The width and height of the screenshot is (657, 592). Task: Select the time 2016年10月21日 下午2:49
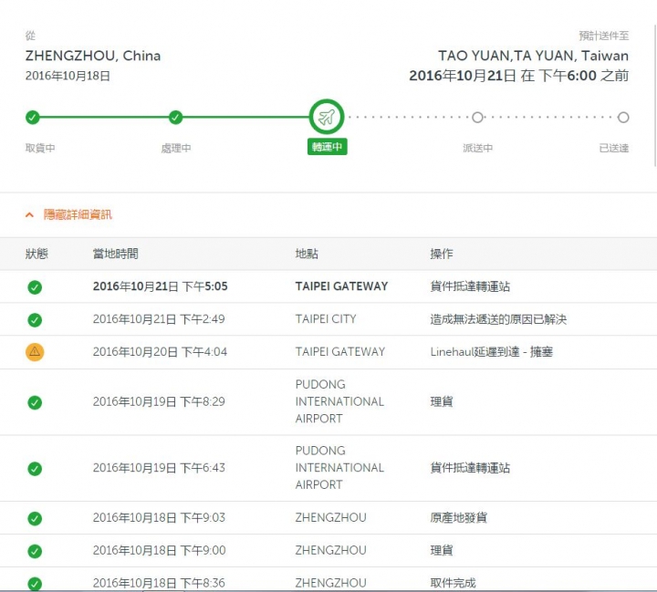[x=159, y=319]
